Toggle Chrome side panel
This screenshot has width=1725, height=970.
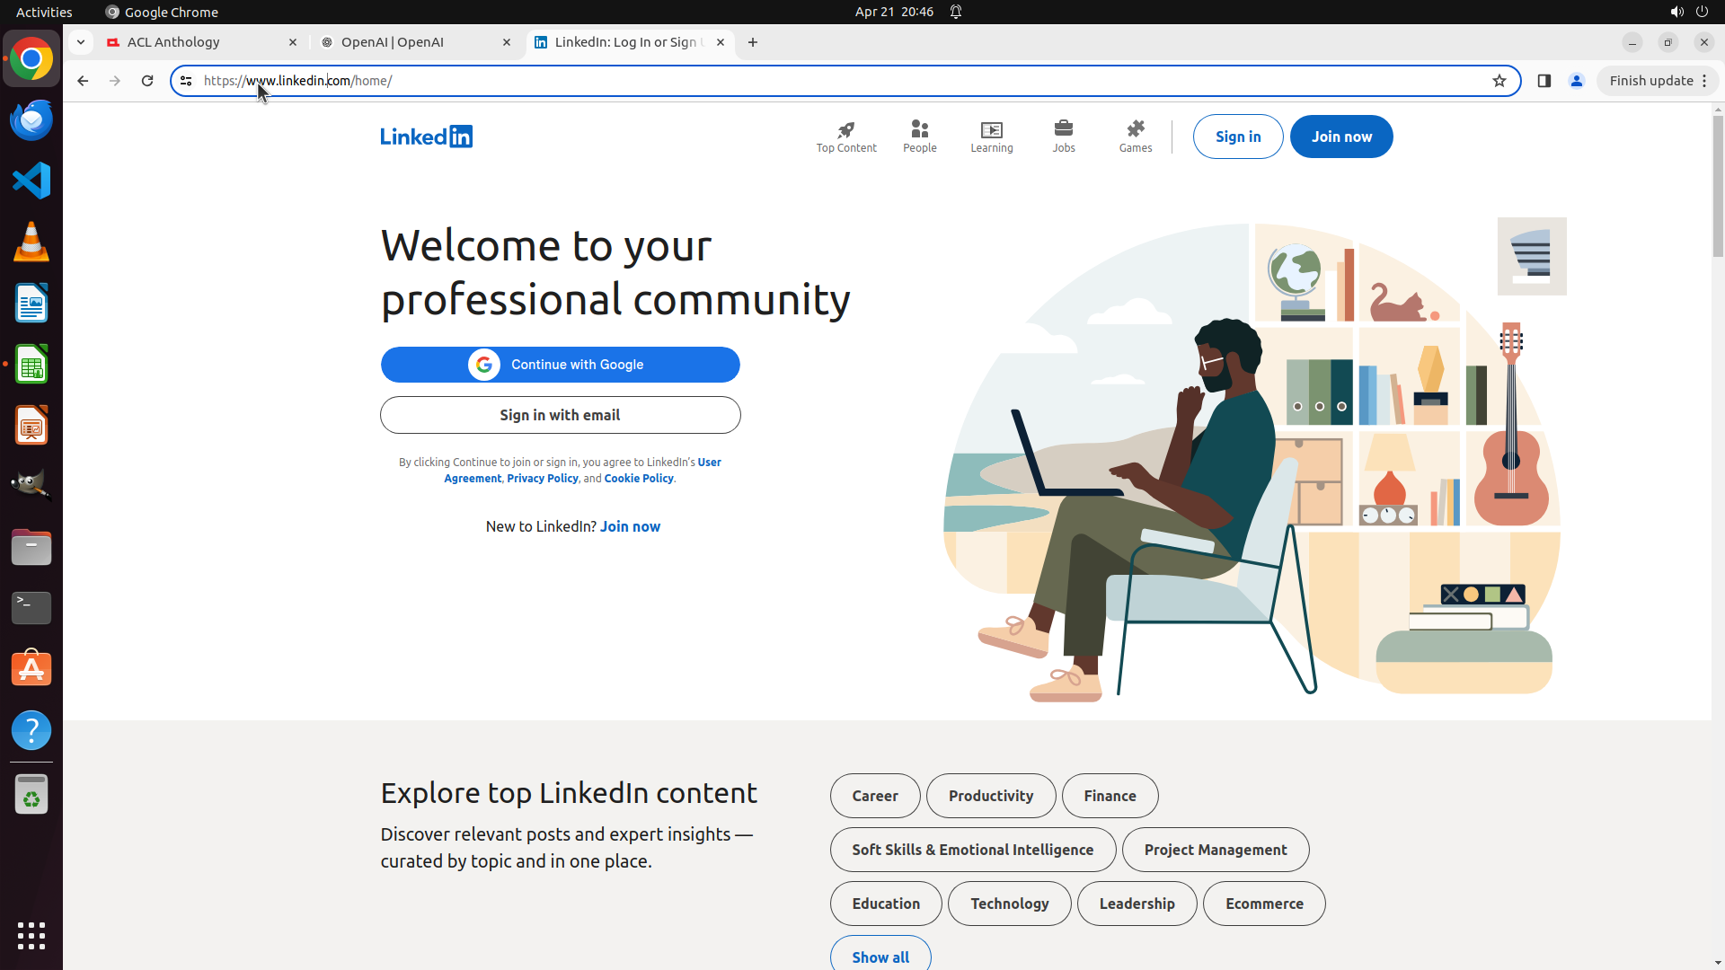coord(1544,81)
